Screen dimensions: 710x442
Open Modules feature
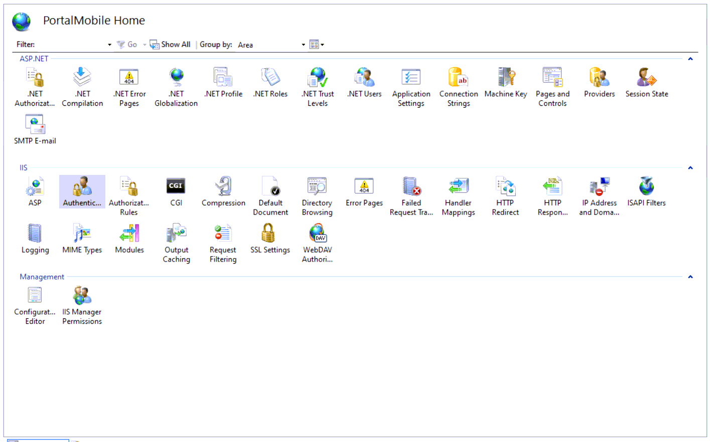pos(129,239)
